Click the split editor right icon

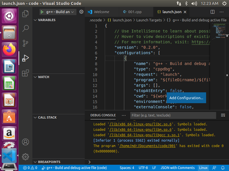pyautogui.click(x=212, y=12)
